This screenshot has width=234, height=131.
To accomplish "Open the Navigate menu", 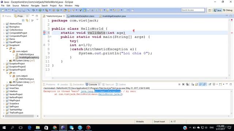I will (x=35, y=6).
